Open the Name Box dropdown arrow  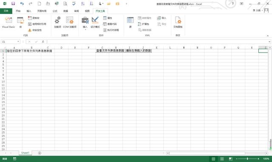click(x=18, y=42)
